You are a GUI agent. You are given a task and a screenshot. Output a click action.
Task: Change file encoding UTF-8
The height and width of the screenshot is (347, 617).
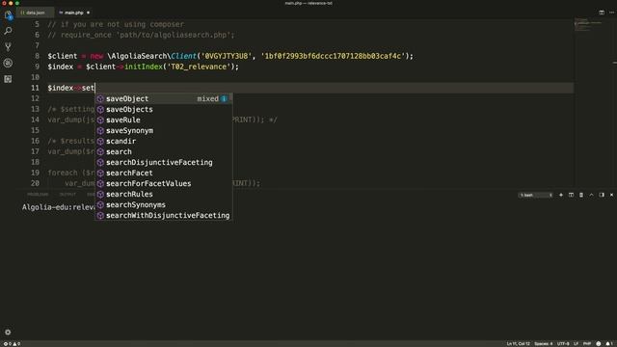(563, 344)
